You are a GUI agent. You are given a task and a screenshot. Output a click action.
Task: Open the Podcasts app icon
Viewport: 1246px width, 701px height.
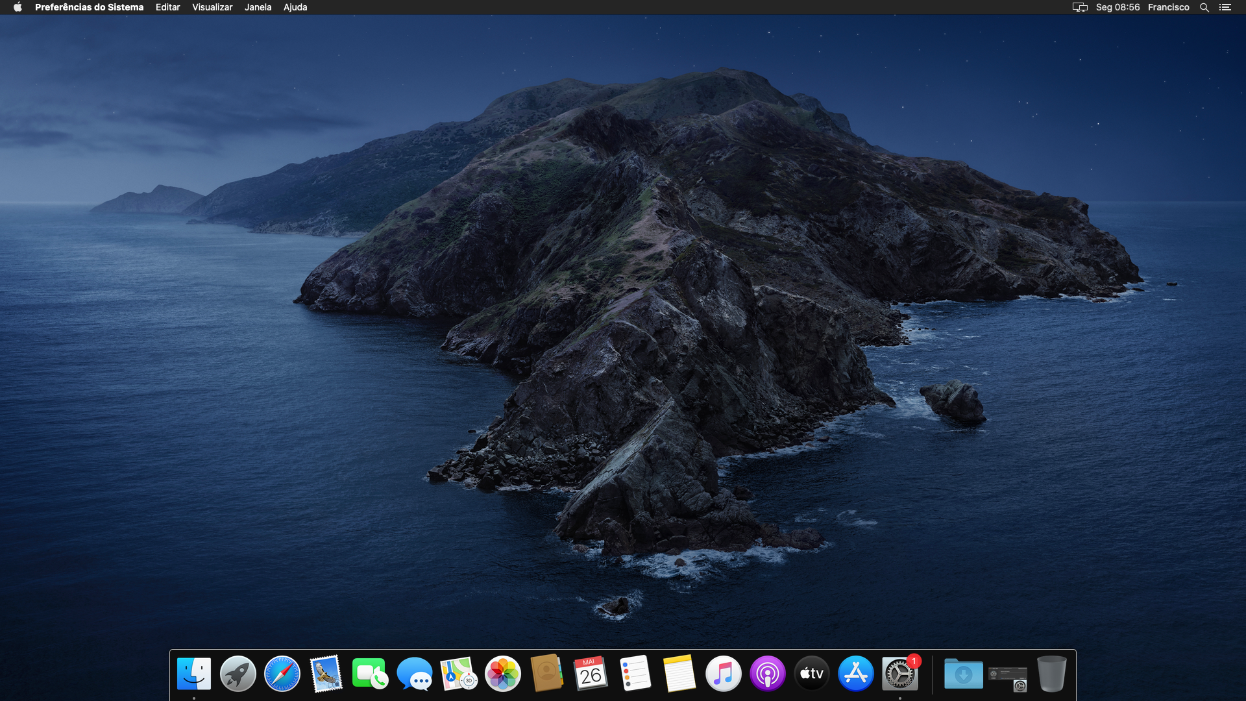pos(767,674)
